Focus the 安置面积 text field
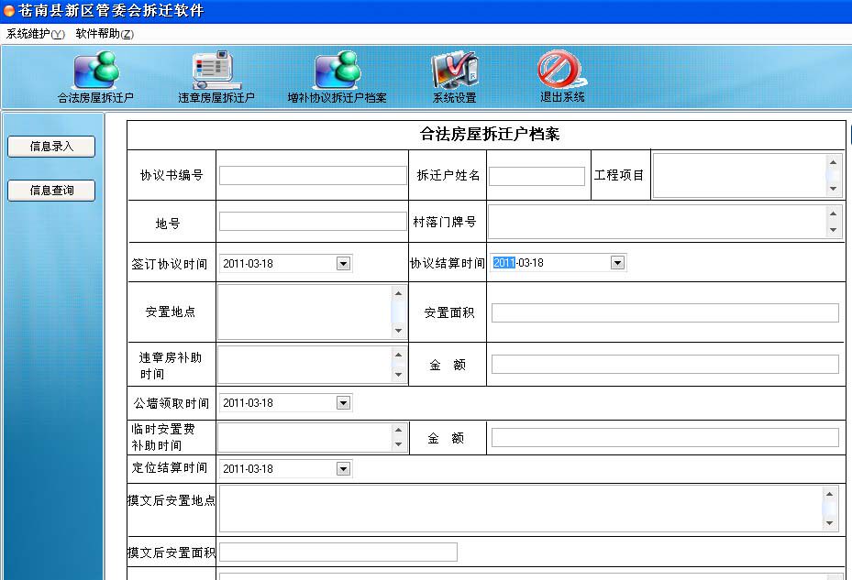This screenshot has height=580, width=852. point(665,313)
